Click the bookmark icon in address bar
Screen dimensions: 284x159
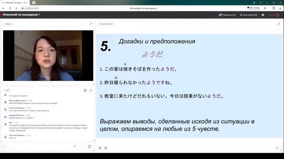265,8
